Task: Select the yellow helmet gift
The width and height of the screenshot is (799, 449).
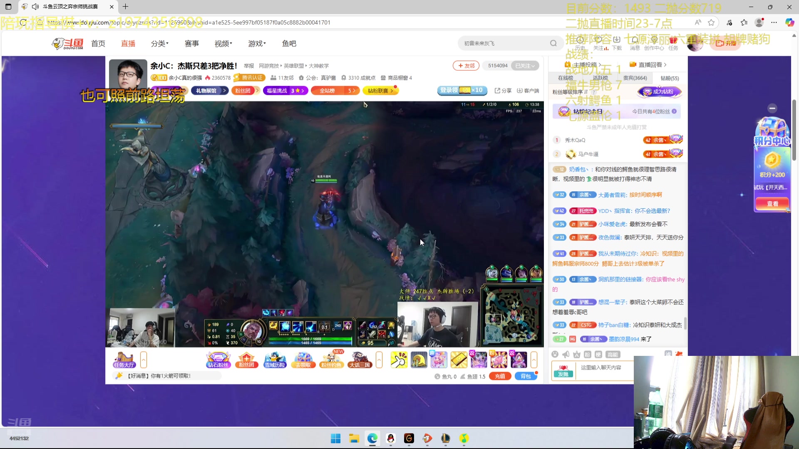Action: [419, 360]
